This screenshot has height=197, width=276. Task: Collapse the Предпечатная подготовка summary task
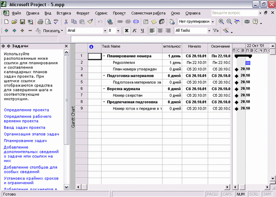tap(104, 102)
